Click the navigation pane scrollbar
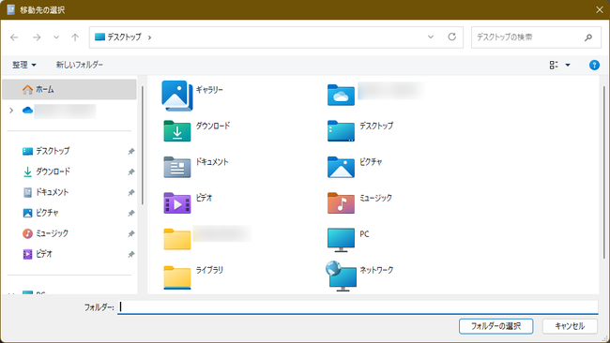The width and height of the screenshot is (610, 343). click(143, 145)
